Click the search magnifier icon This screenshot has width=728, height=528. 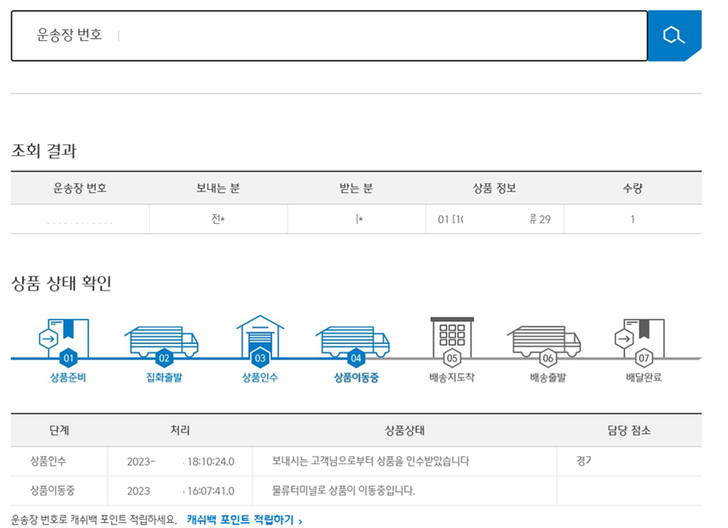(x=674, y=35)
